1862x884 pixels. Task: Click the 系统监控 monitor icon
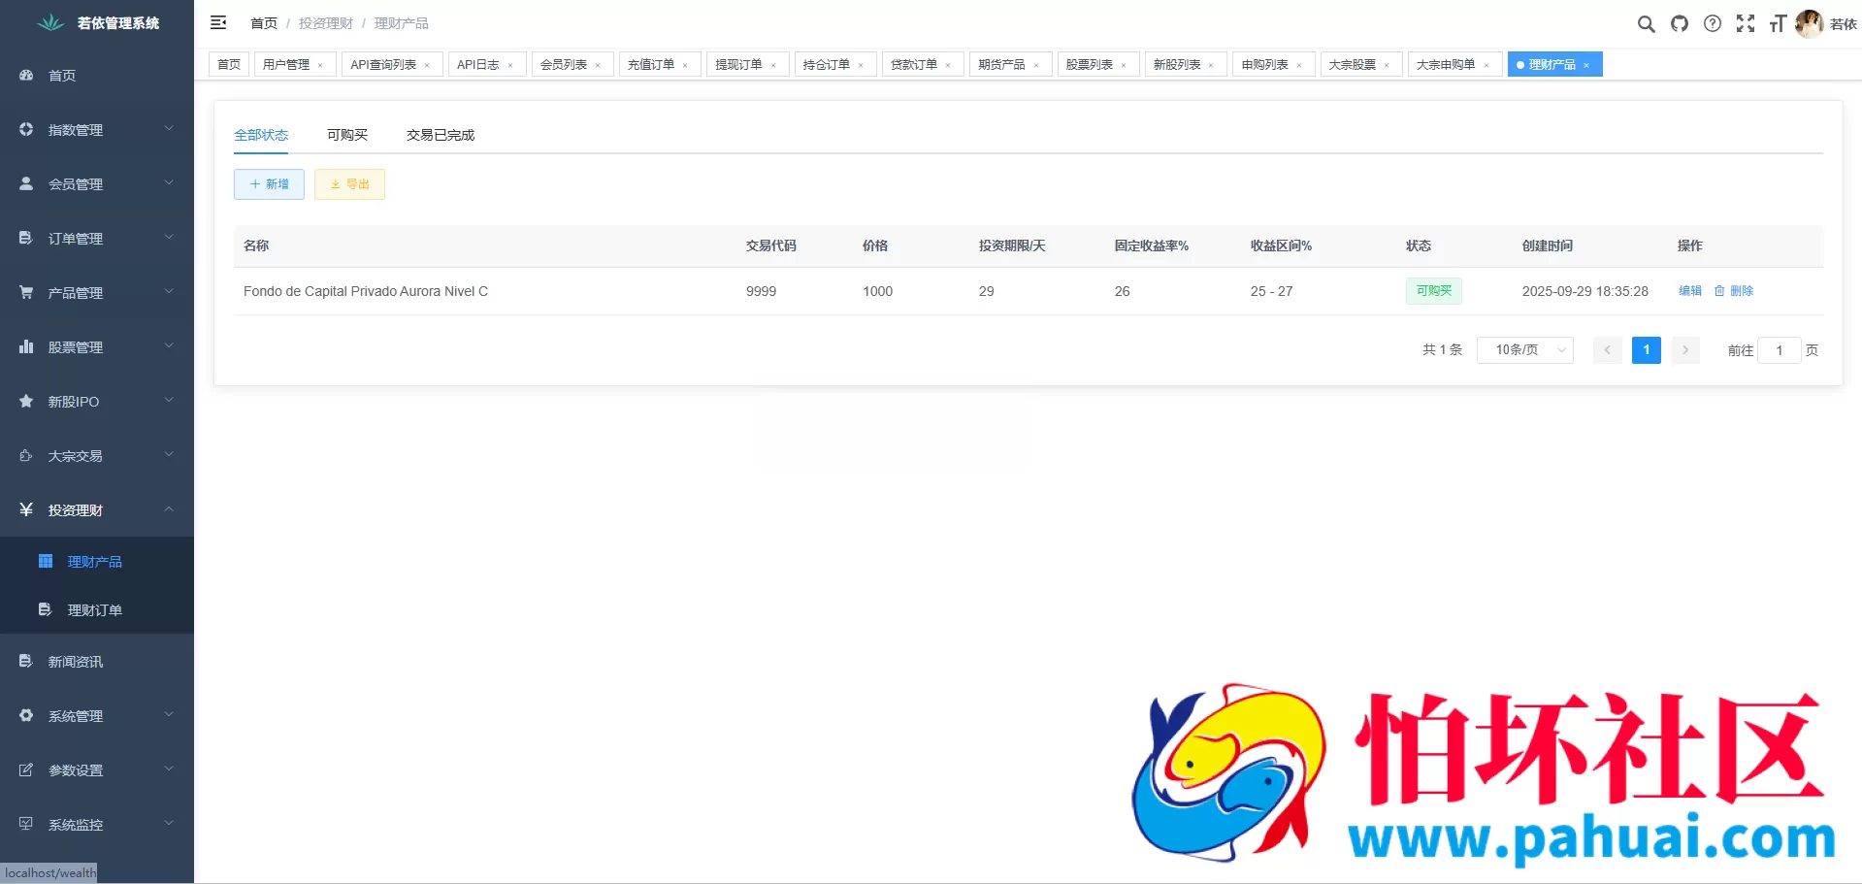26,824
